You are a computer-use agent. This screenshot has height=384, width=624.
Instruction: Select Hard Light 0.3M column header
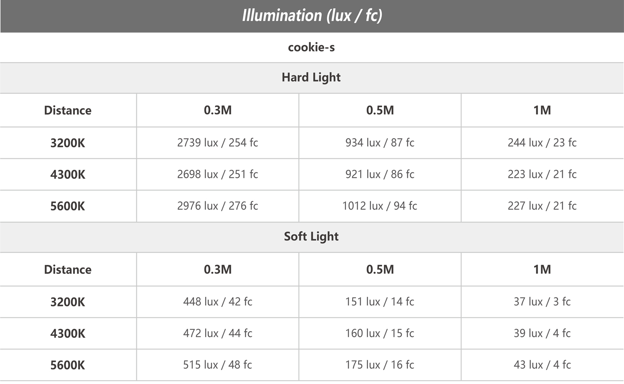point(218,110)
